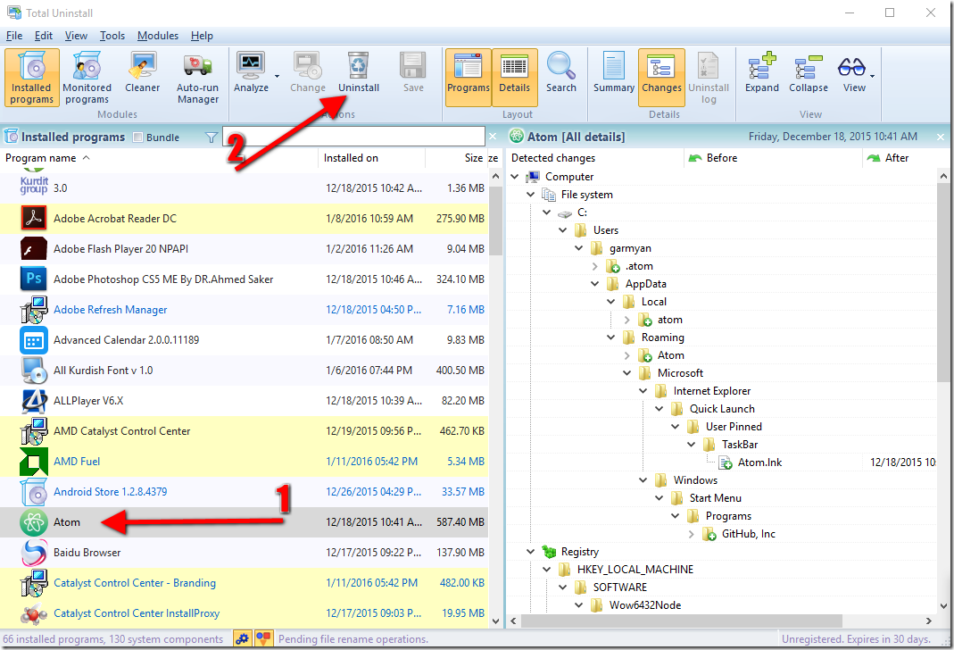The height and width of the screenshot is (650, 954).
Task: Select the Adobe Photoshop CS5 icon
Action: pyautogui.click(x=33, y=279)
